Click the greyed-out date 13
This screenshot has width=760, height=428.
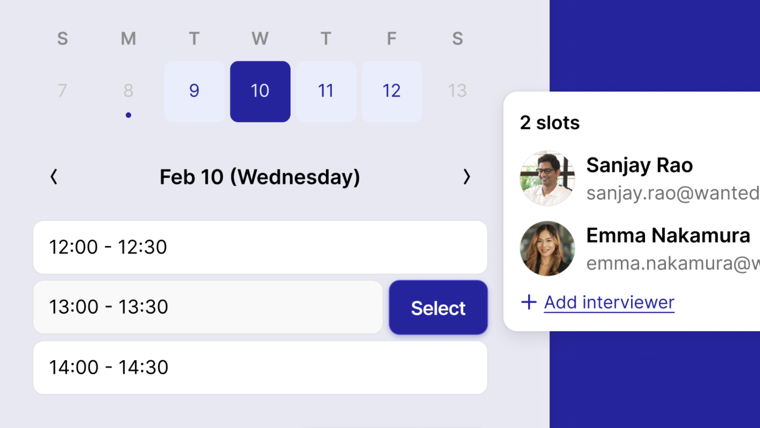tap(457, 91)
